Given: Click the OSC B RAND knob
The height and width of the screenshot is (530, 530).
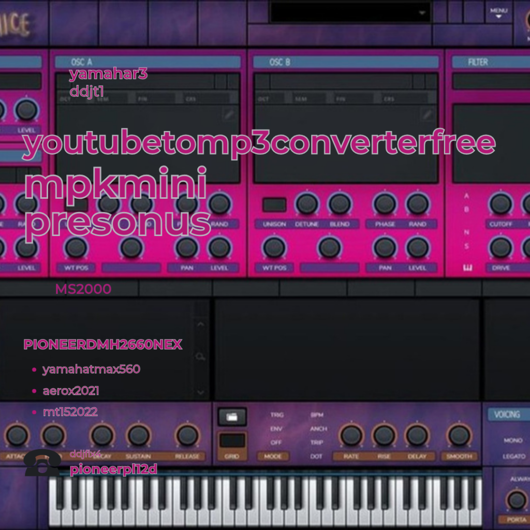Looking at the screenshot, I should (x=418, y=204).
